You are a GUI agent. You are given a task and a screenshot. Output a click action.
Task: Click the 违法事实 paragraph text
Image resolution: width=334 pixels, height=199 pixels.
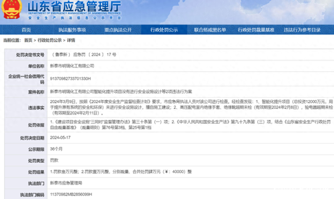[191, 107]
